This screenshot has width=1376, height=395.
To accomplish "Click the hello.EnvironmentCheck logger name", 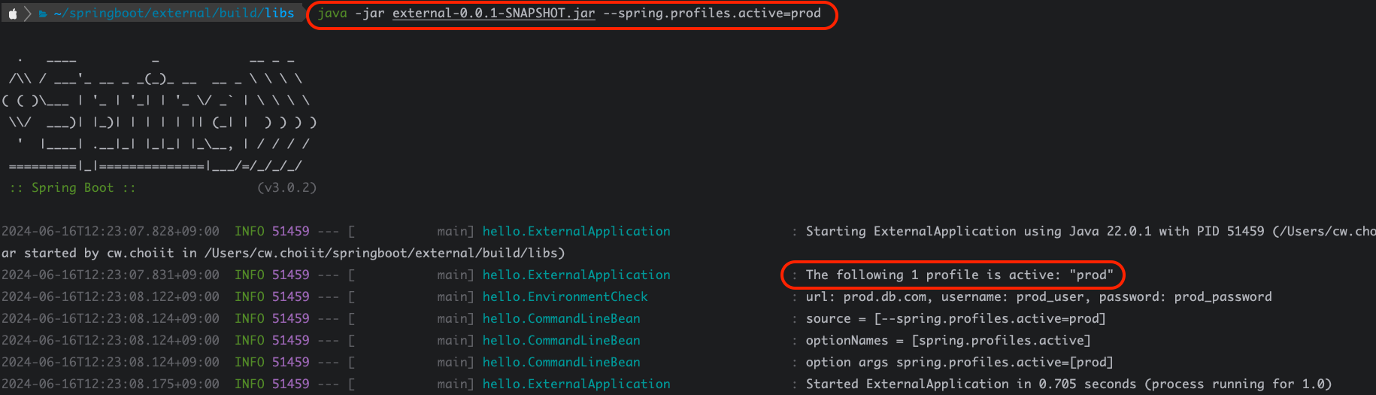I will [x=565, y=296].
